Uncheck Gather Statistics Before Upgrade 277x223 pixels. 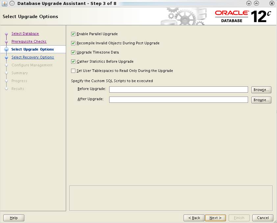[x=73, y=61]
